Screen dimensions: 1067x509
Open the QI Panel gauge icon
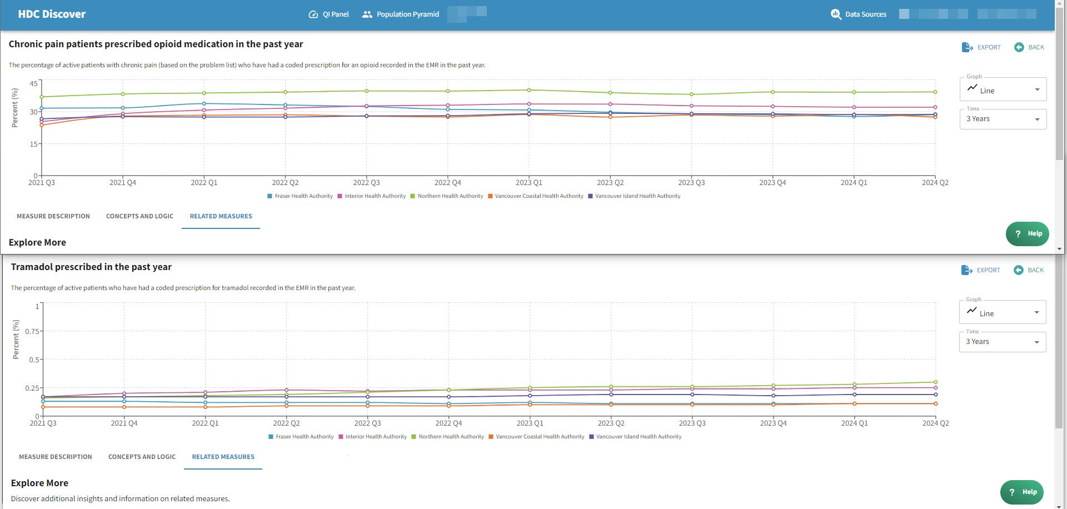[313, 14]
